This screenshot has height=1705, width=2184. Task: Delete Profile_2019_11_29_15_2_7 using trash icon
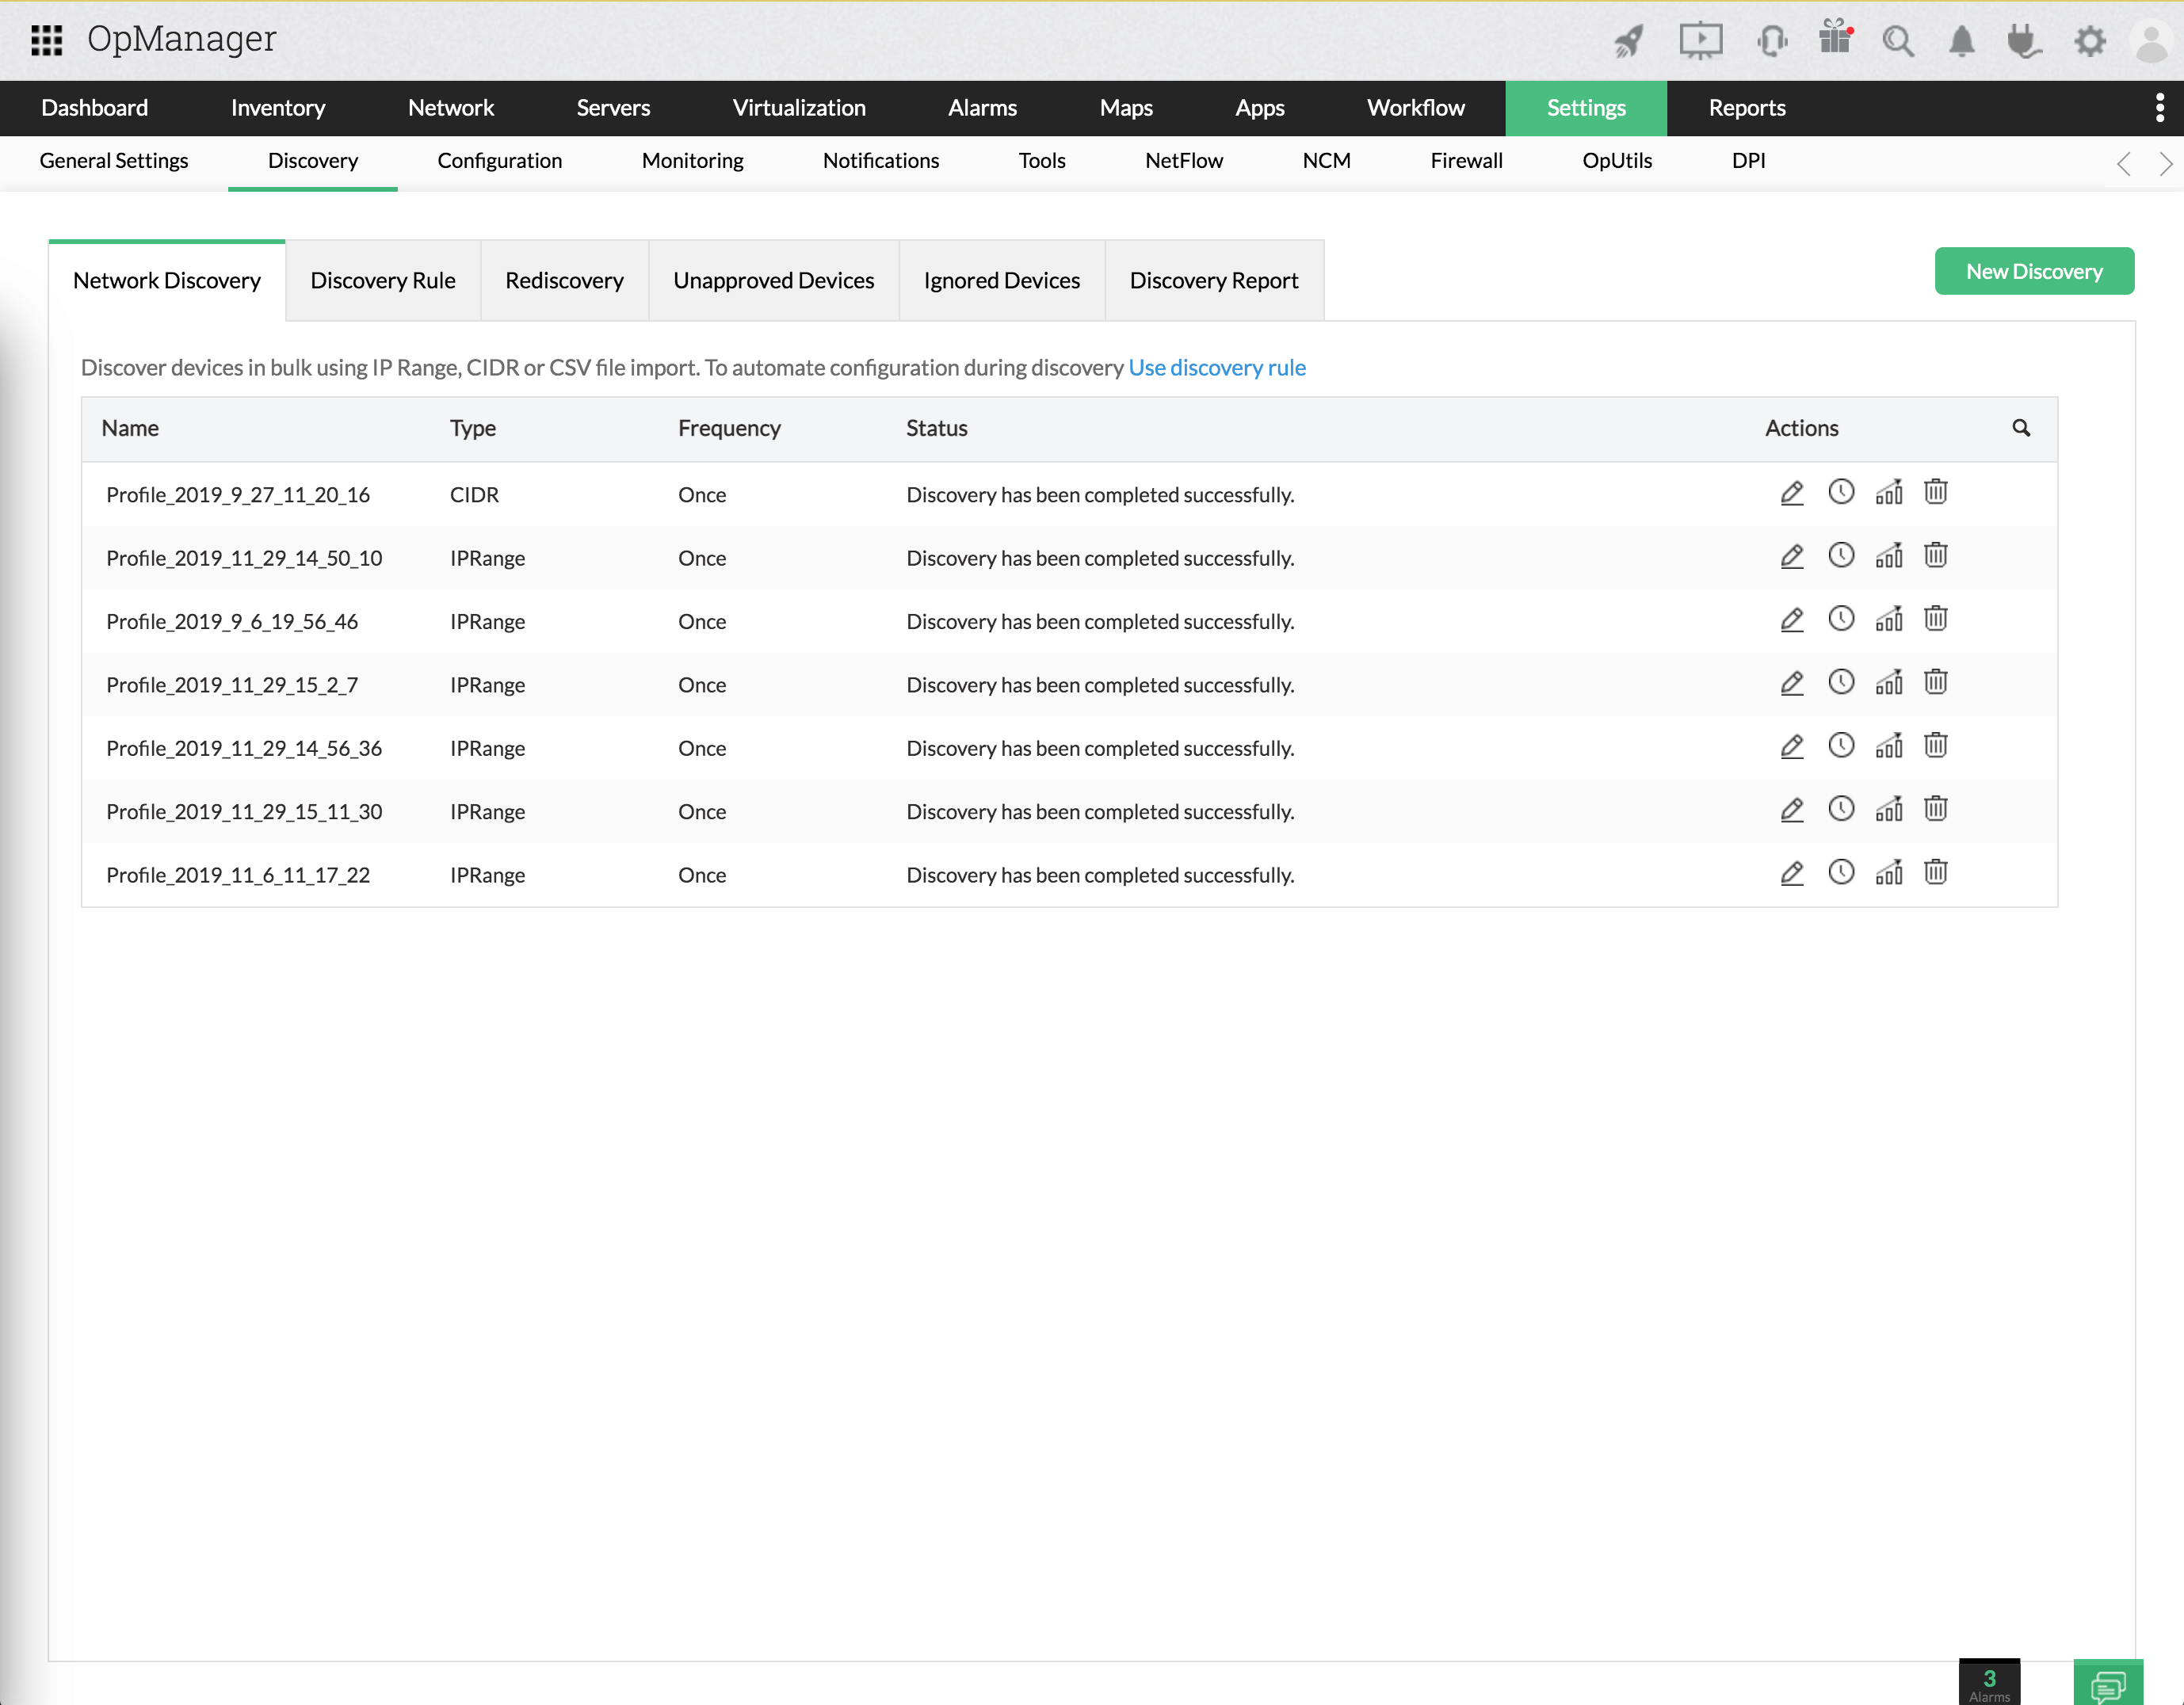point(1935,683)
